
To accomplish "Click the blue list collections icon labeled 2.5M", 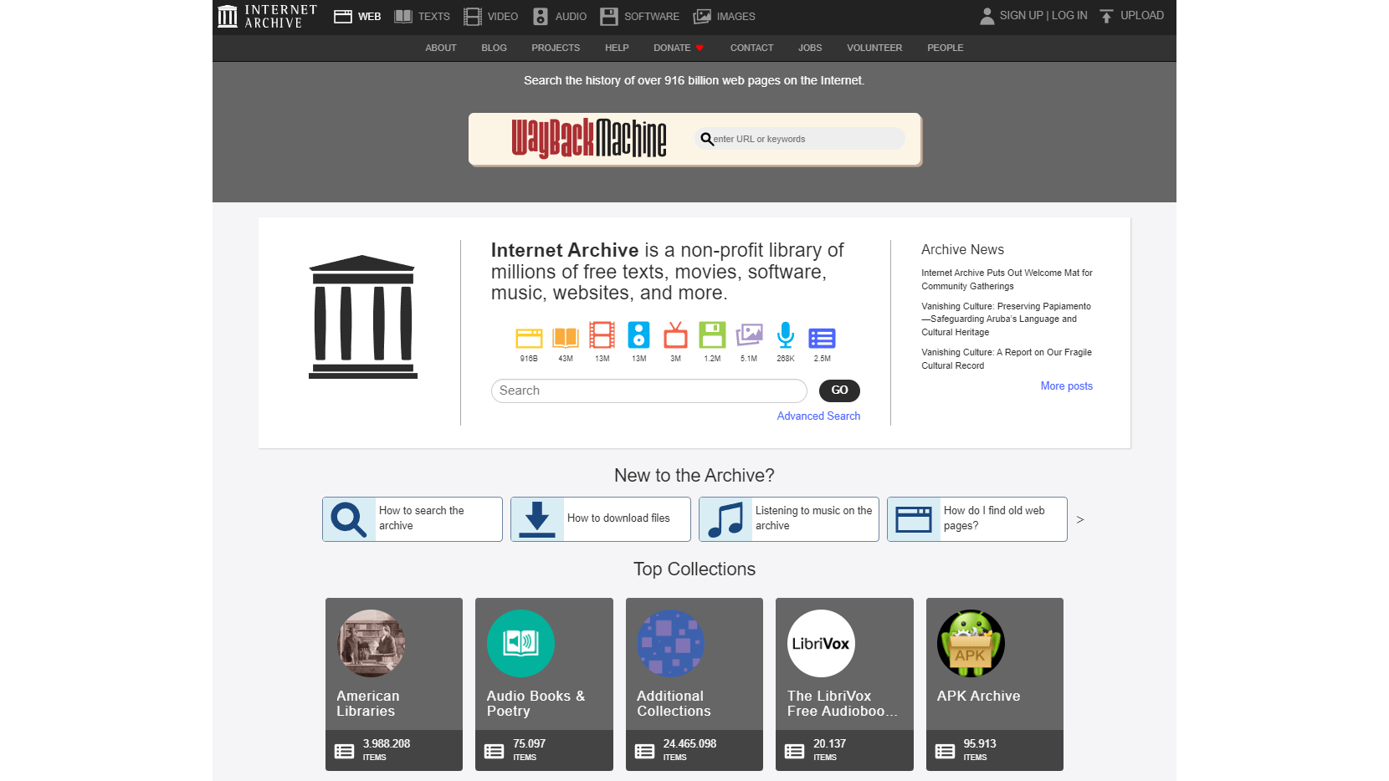I will coord(822,338).
